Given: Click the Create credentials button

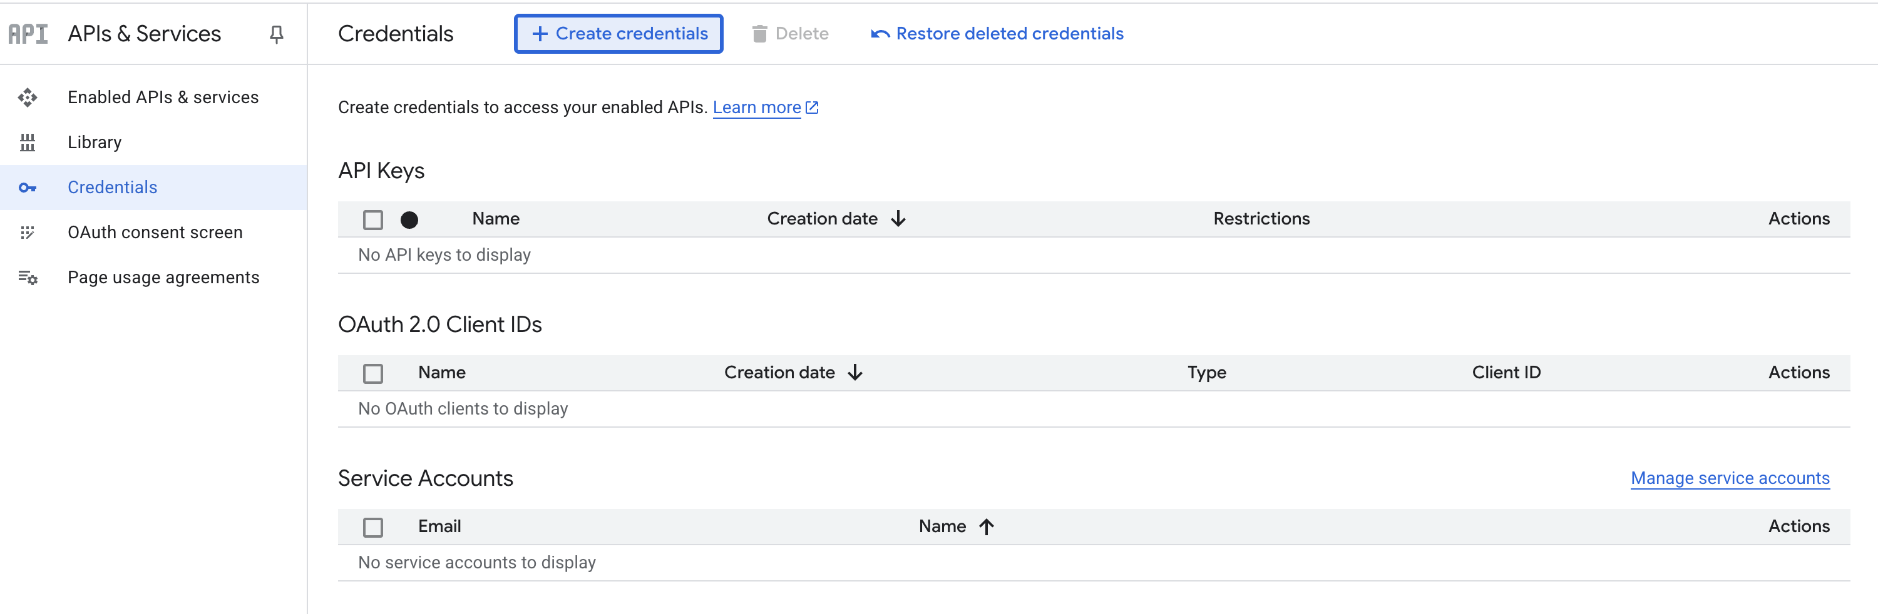Looking at the screenshot, I should coord(618,34).
